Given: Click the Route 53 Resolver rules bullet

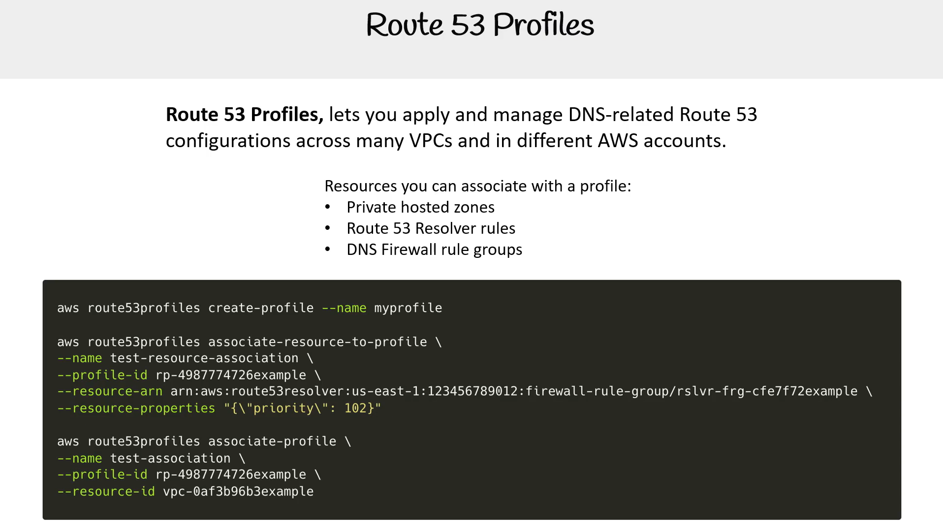Looking at the screenshot, I should point(431,228).
